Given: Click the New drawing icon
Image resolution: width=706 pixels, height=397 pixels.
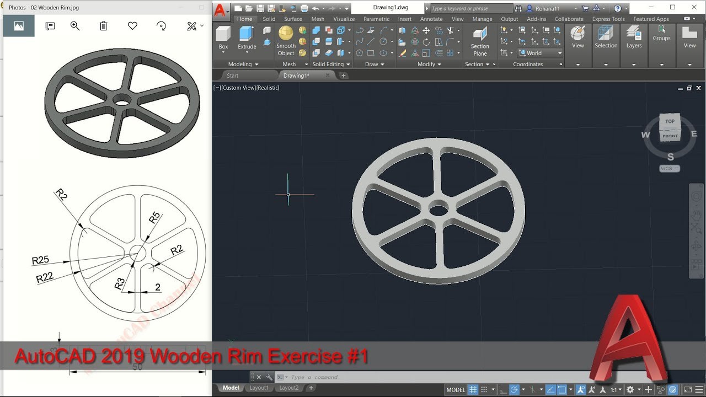Looking at the screenshot, I should pyautogui.click(x=238, y=8).
